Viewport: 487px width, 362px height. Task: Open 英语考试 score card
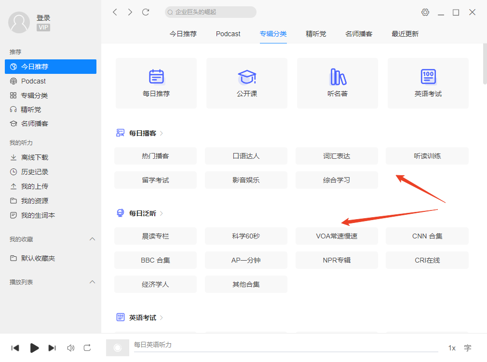tap(428, 83)
